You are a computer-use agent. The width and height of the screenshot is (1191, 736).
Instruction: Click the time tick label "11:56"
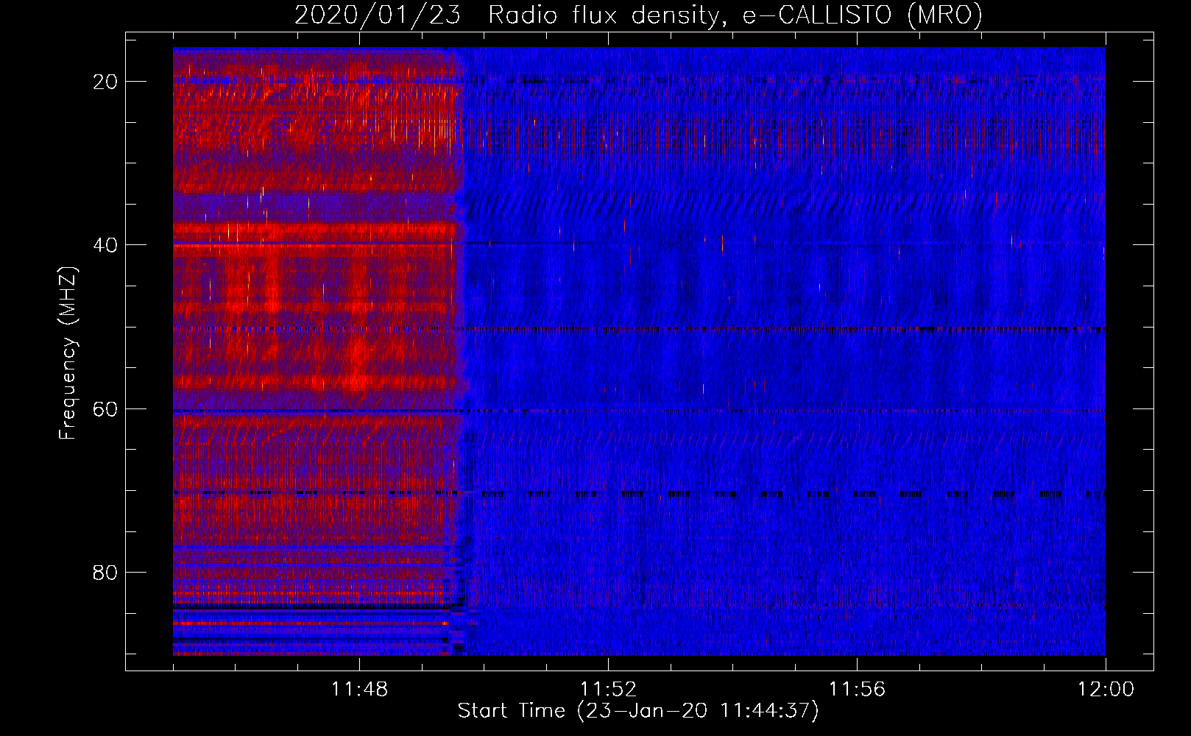857,690
